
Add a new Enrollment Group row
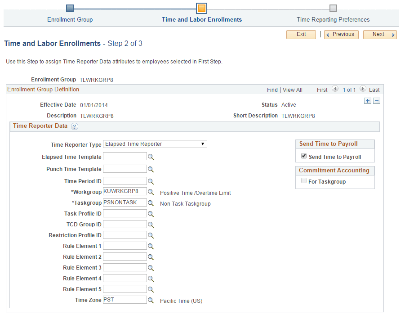click(368, 101)
